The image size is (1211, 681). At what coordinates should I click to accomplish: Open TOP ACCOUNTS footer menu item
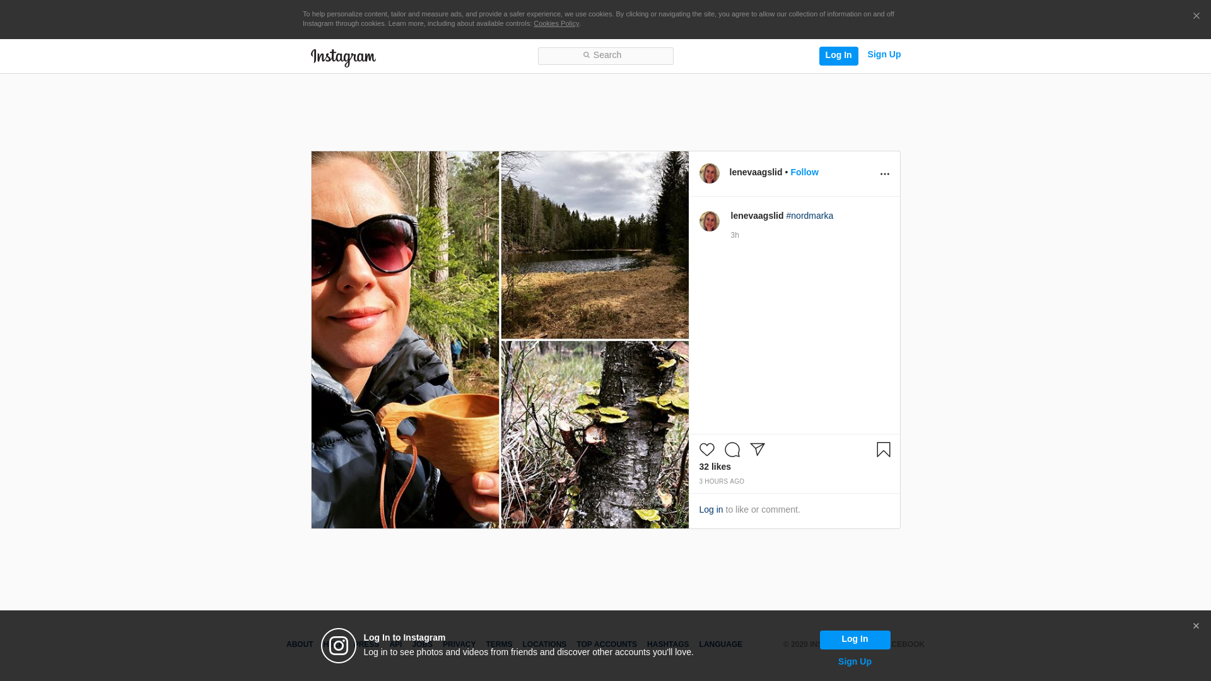(x=606, y=644)
